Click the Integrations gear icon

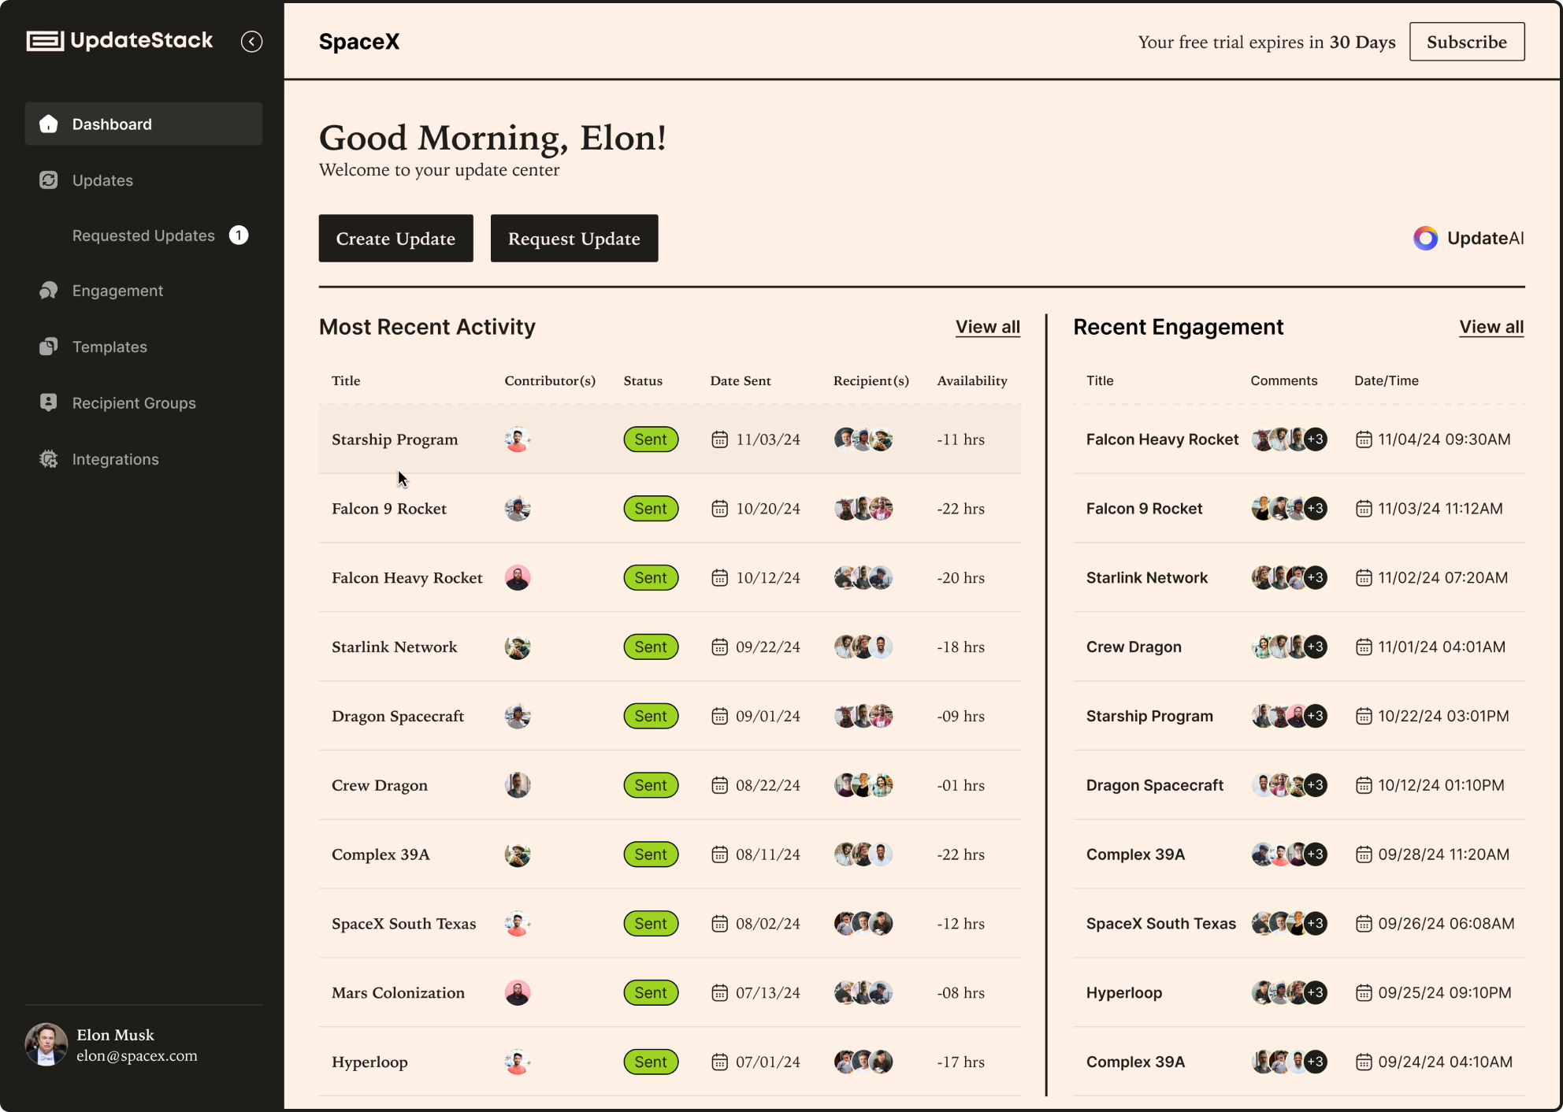point(49,459)
